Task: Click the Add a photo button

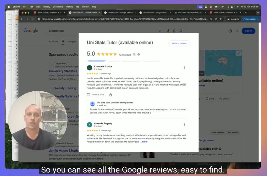Action: click(233, 132)
